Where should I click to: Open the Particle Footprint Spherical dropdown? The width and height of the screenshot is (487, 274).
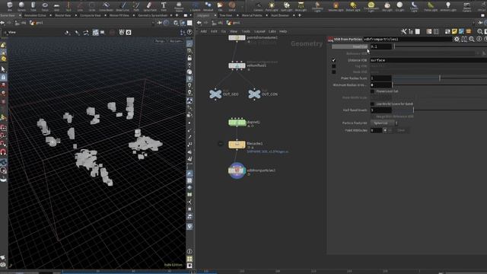(x=384, y=123)
